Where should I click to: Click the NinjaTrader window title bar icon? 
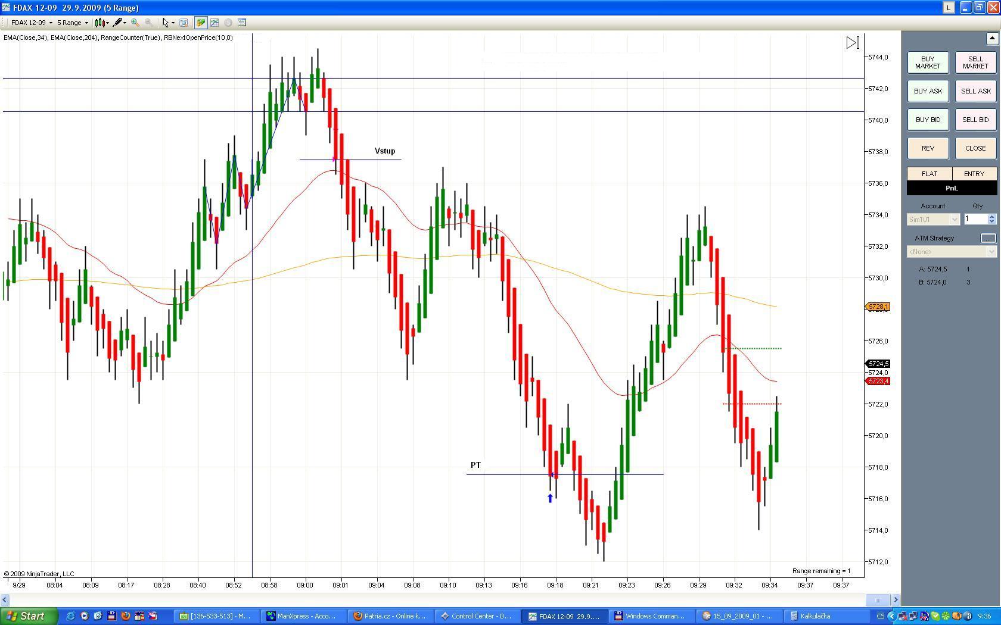[6, 8]
